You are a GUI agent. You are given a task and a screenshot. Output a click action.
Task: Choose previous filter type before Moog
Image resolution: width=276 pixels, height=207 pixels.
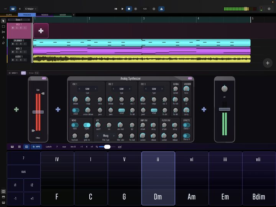click(98, 136)
